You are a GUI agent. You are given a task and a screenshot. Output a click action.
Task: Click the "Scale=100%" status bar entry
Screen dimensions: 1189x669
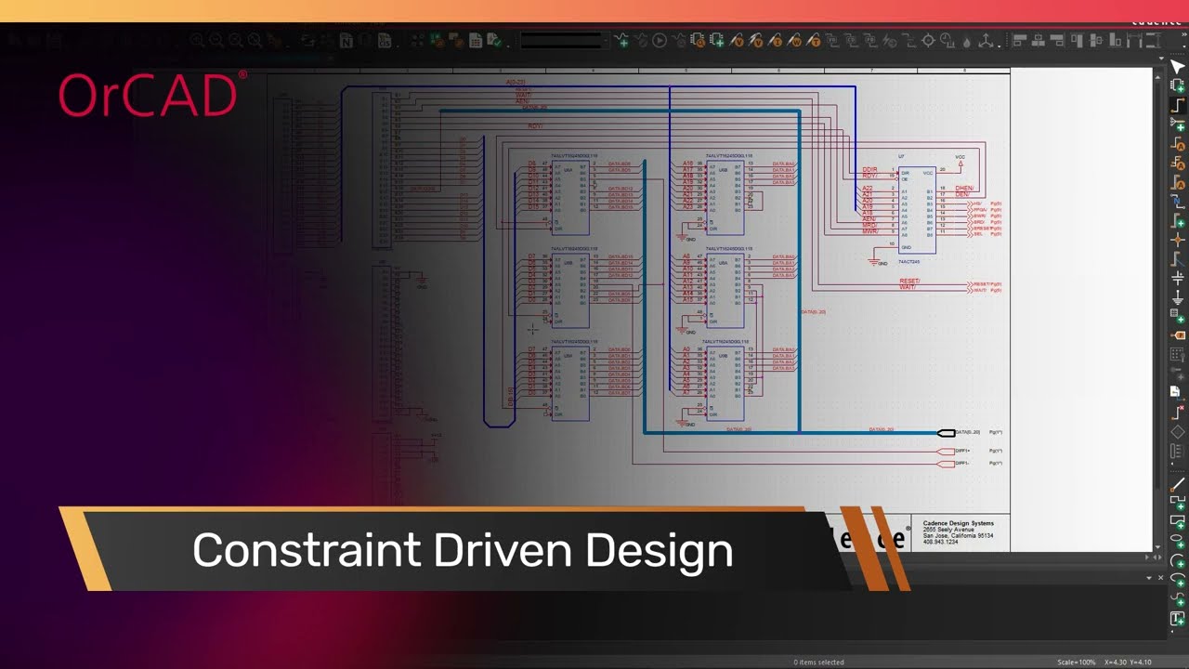1077,662
